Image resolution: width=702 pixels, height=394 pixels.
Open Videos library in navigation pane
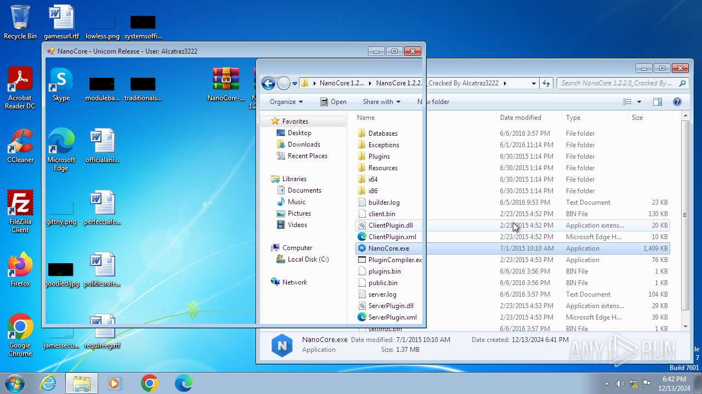tap(297, 225)
